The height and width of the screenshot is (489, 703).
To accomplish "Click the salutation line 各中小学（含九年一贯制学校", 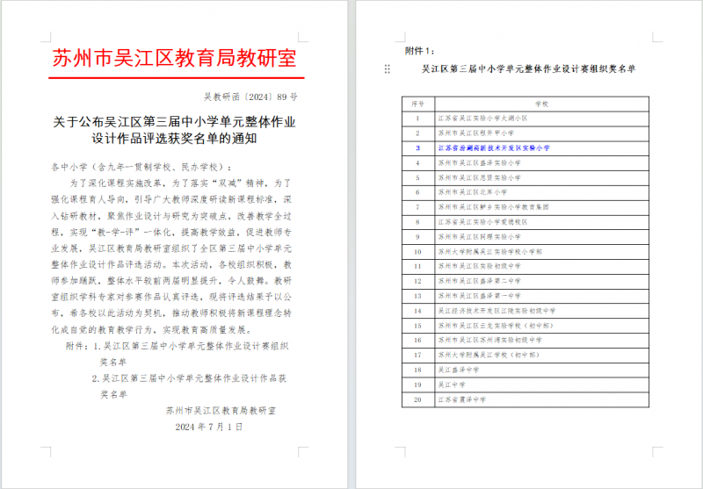I will 142,167.
